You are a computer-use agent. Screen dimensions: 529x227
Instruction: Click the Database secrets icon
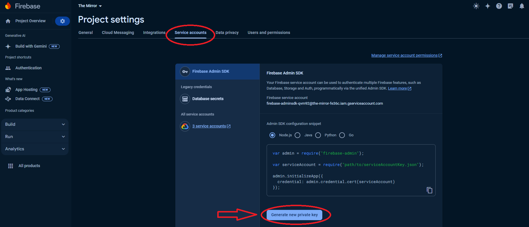[x=185, y=99]
